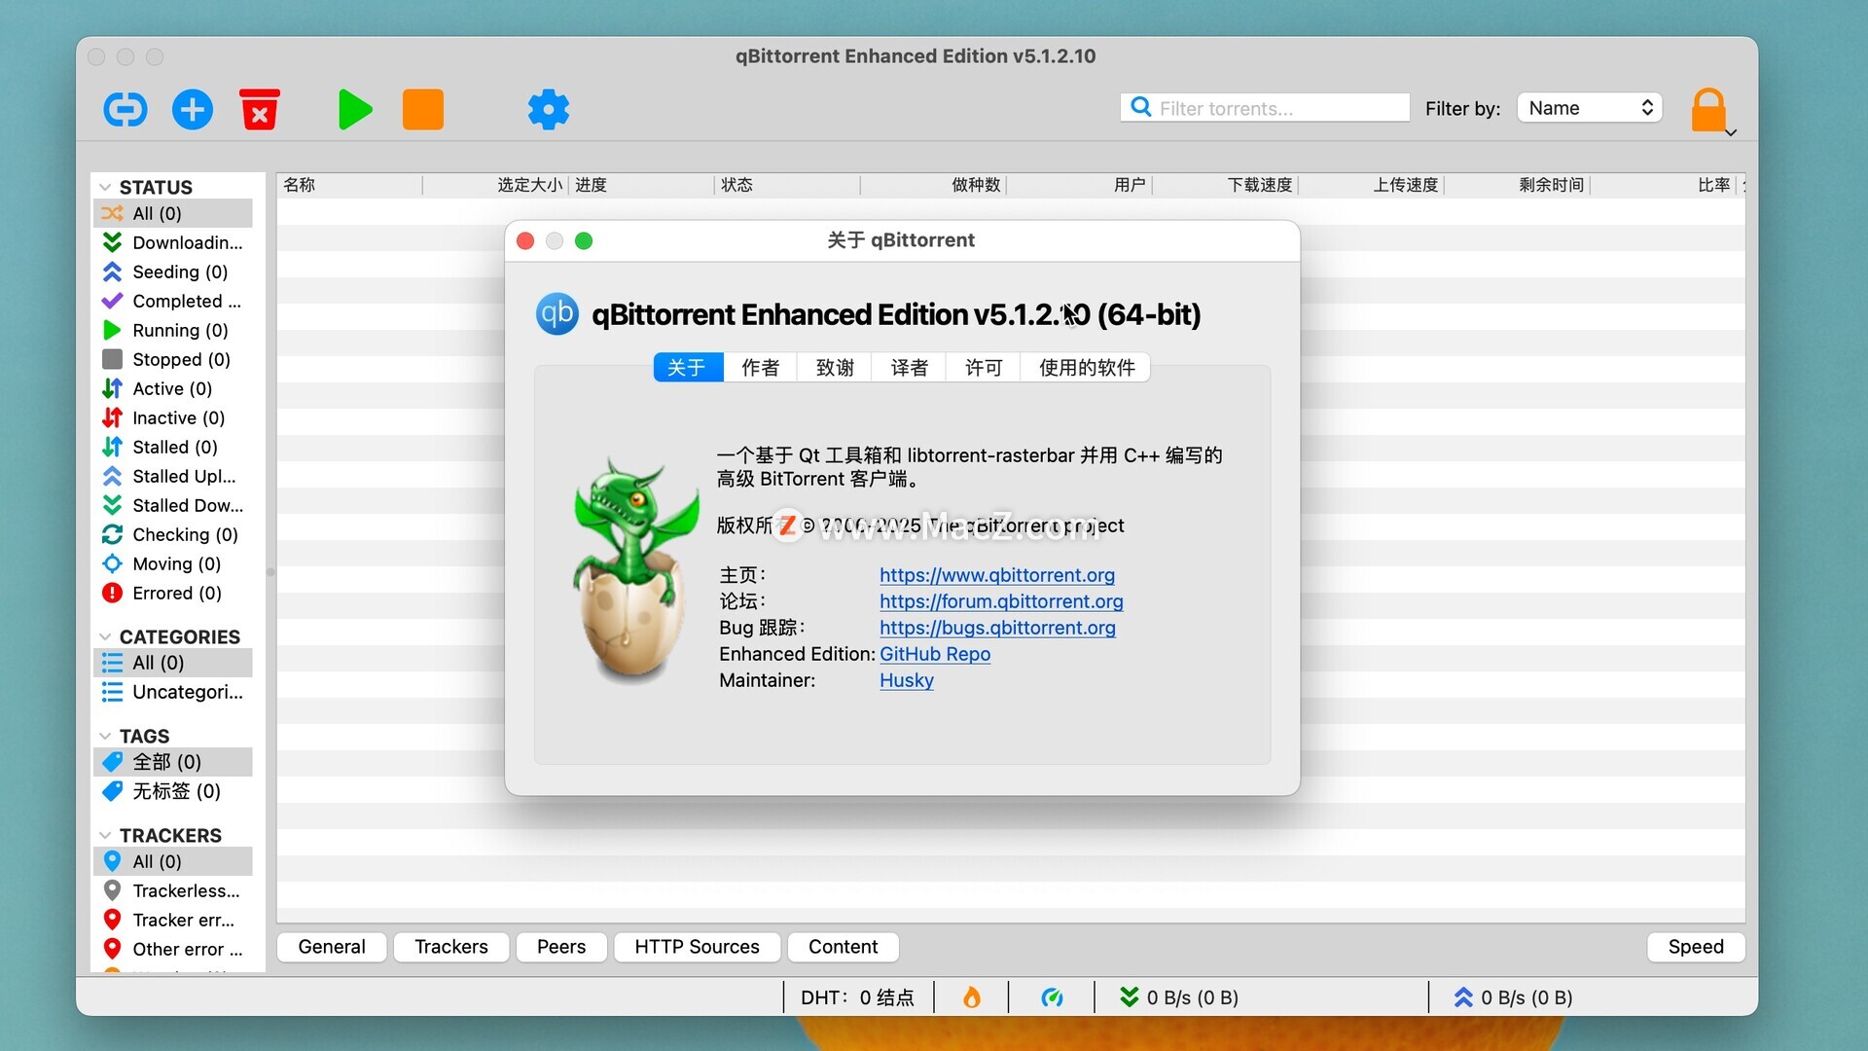Select 全部 (0) tag filter
This screenshot has width=1868, height=1051.
point(173,762)
